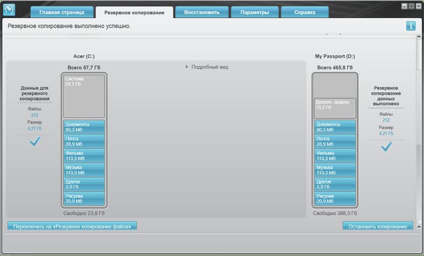Image resolution: width=424 pixels, height=256 pixels.
Task: Click the 'Свободно 23,8 Гб' text
Action: pyautogui.click(x=84, y=214)
